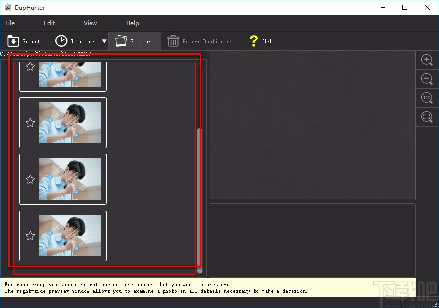
Task: Select the bottom photo thumbnail for preview
Action: (x=70, y=236)
